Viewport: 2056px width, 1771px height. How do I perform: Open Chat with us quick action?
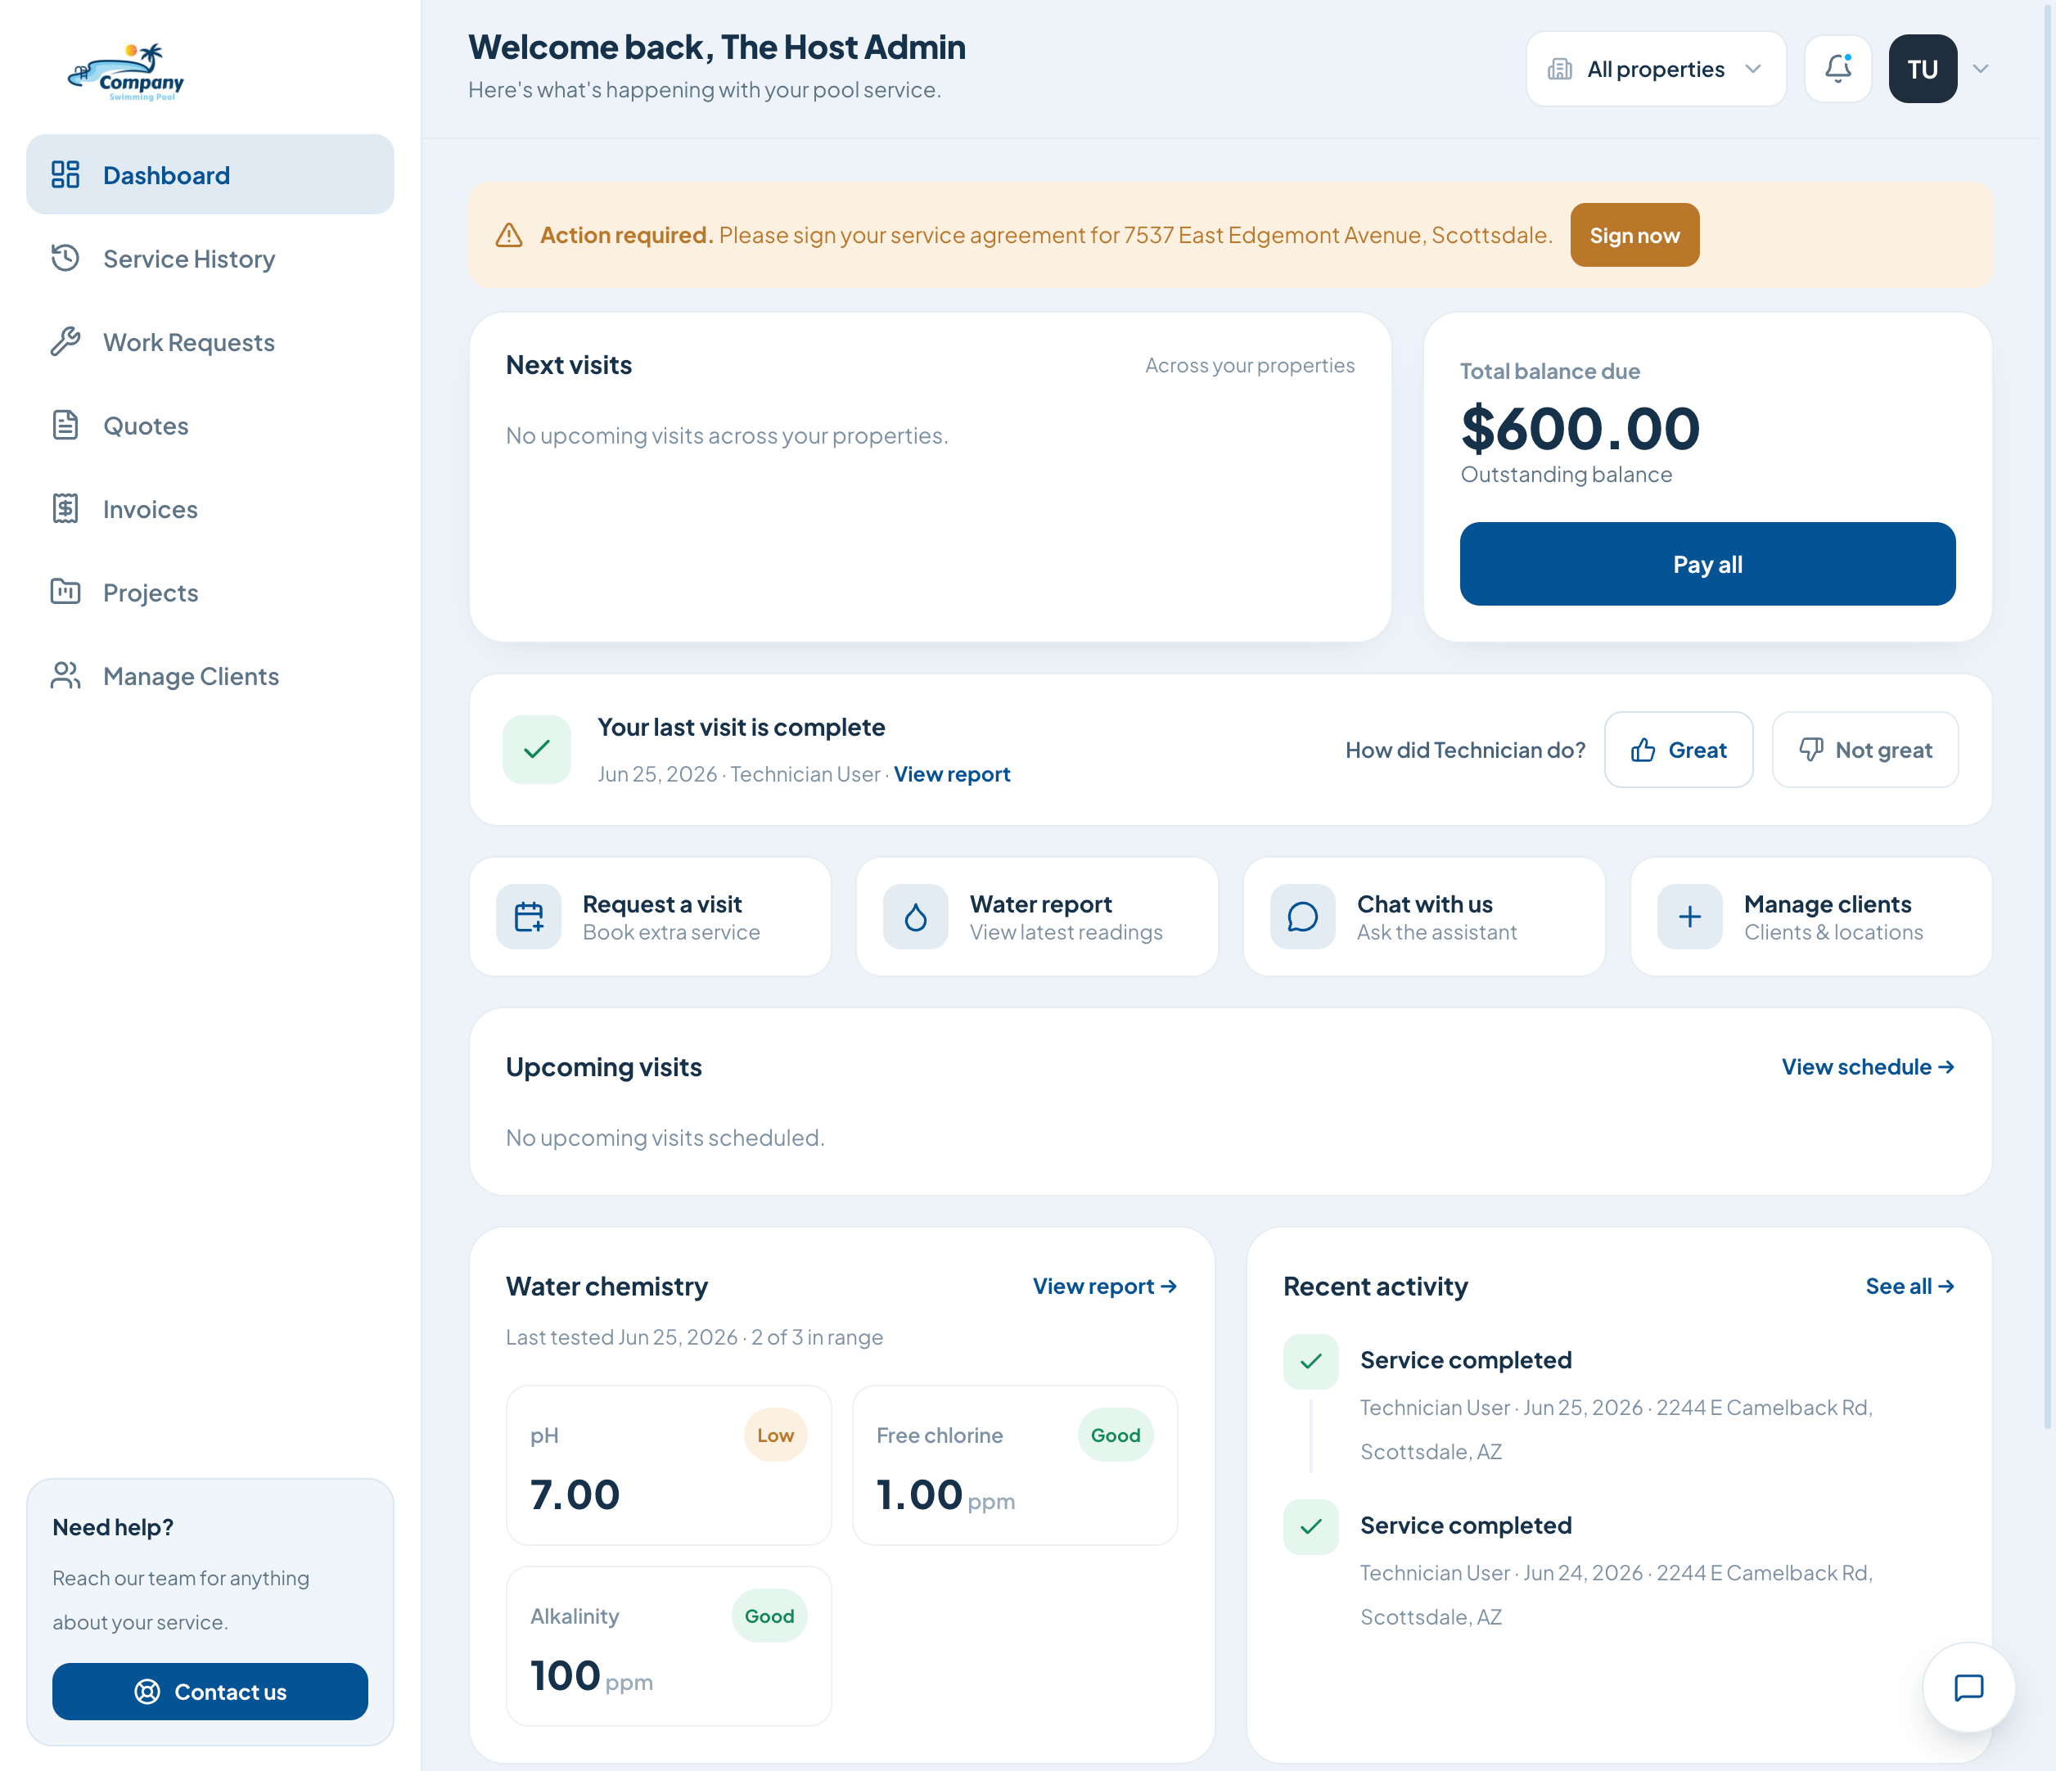tap(1424, 916)
